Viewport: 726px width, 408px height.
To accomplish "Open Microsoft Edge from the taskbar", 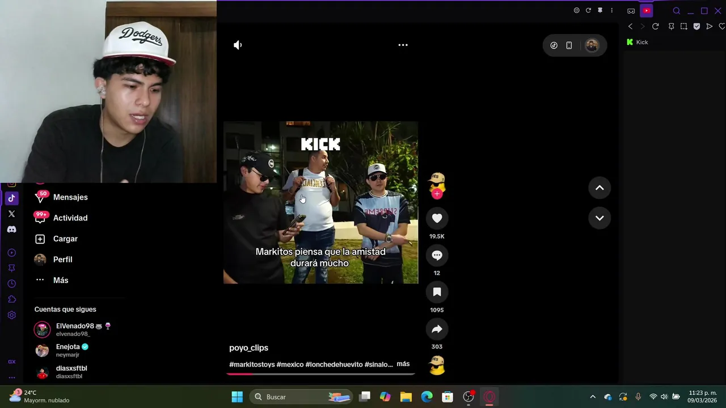I will (427, 397).
